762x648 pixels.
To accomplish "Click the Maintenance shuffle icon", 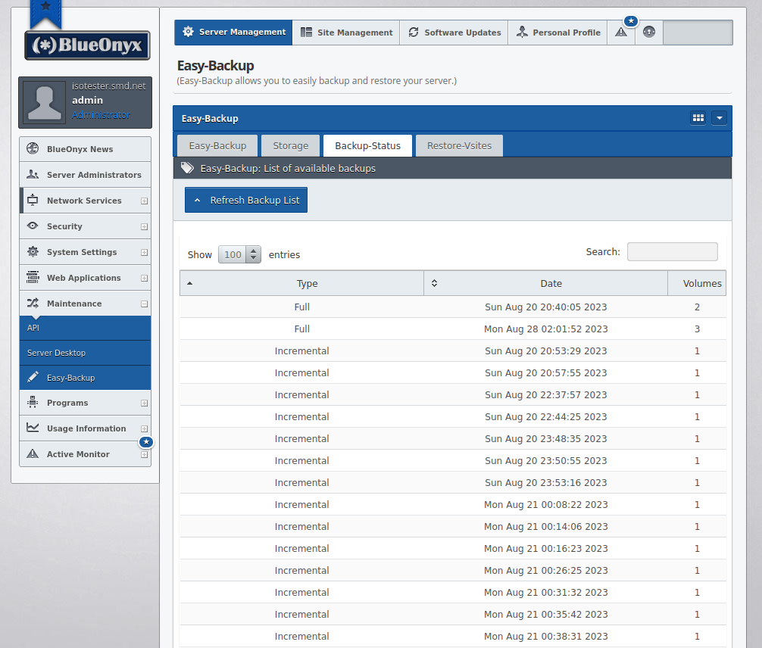I will tap(33, 303).
